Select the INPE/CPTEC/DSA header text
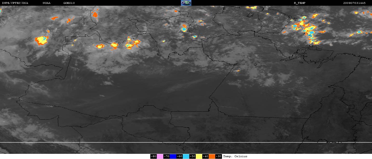The height and width of the screenshot is (159, 372). click(x=15, y=3)
